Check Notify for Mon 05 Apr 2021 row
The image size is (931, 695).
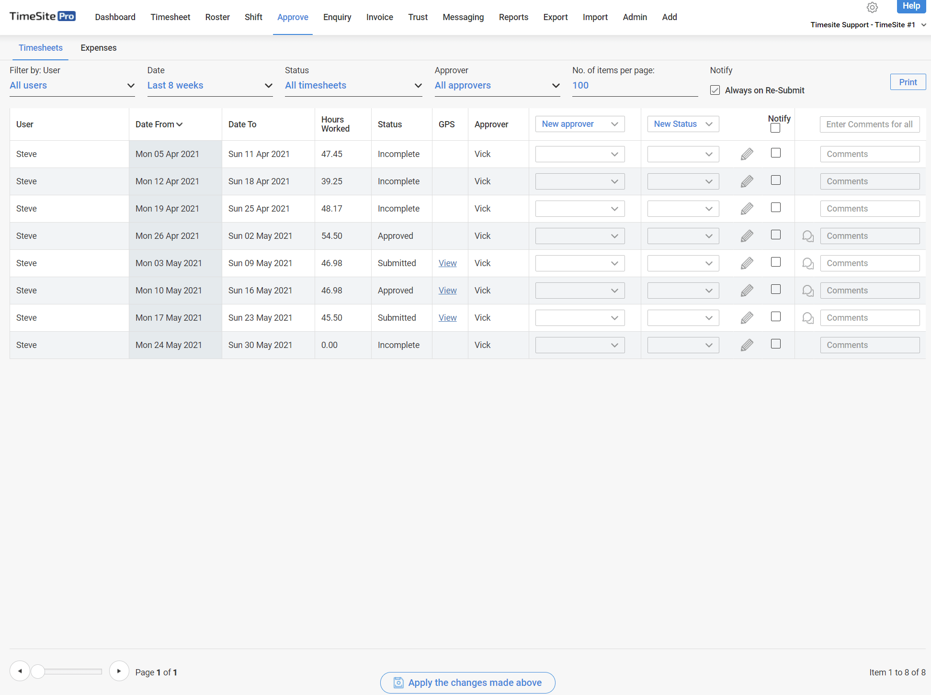coord(776,153)
